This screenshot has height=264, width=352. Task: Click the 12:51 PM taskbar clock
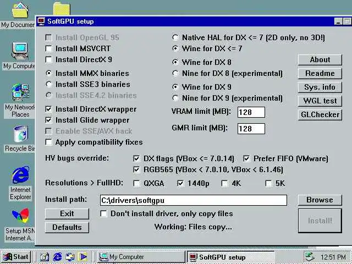pos(333,257)
